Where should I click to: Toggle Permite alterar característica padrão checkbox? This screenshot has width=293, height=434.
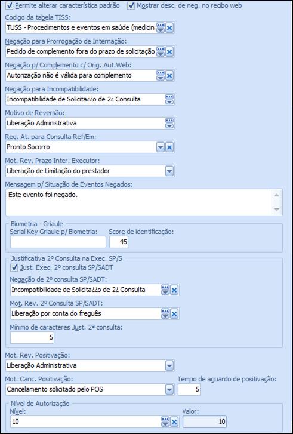[9, 5]
